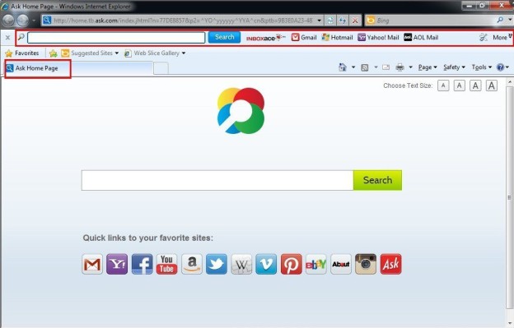Image resolution: width=514 pixels, height=328 pixels.
Task: Focus the toolbar search input field
Action: point(116,38)
